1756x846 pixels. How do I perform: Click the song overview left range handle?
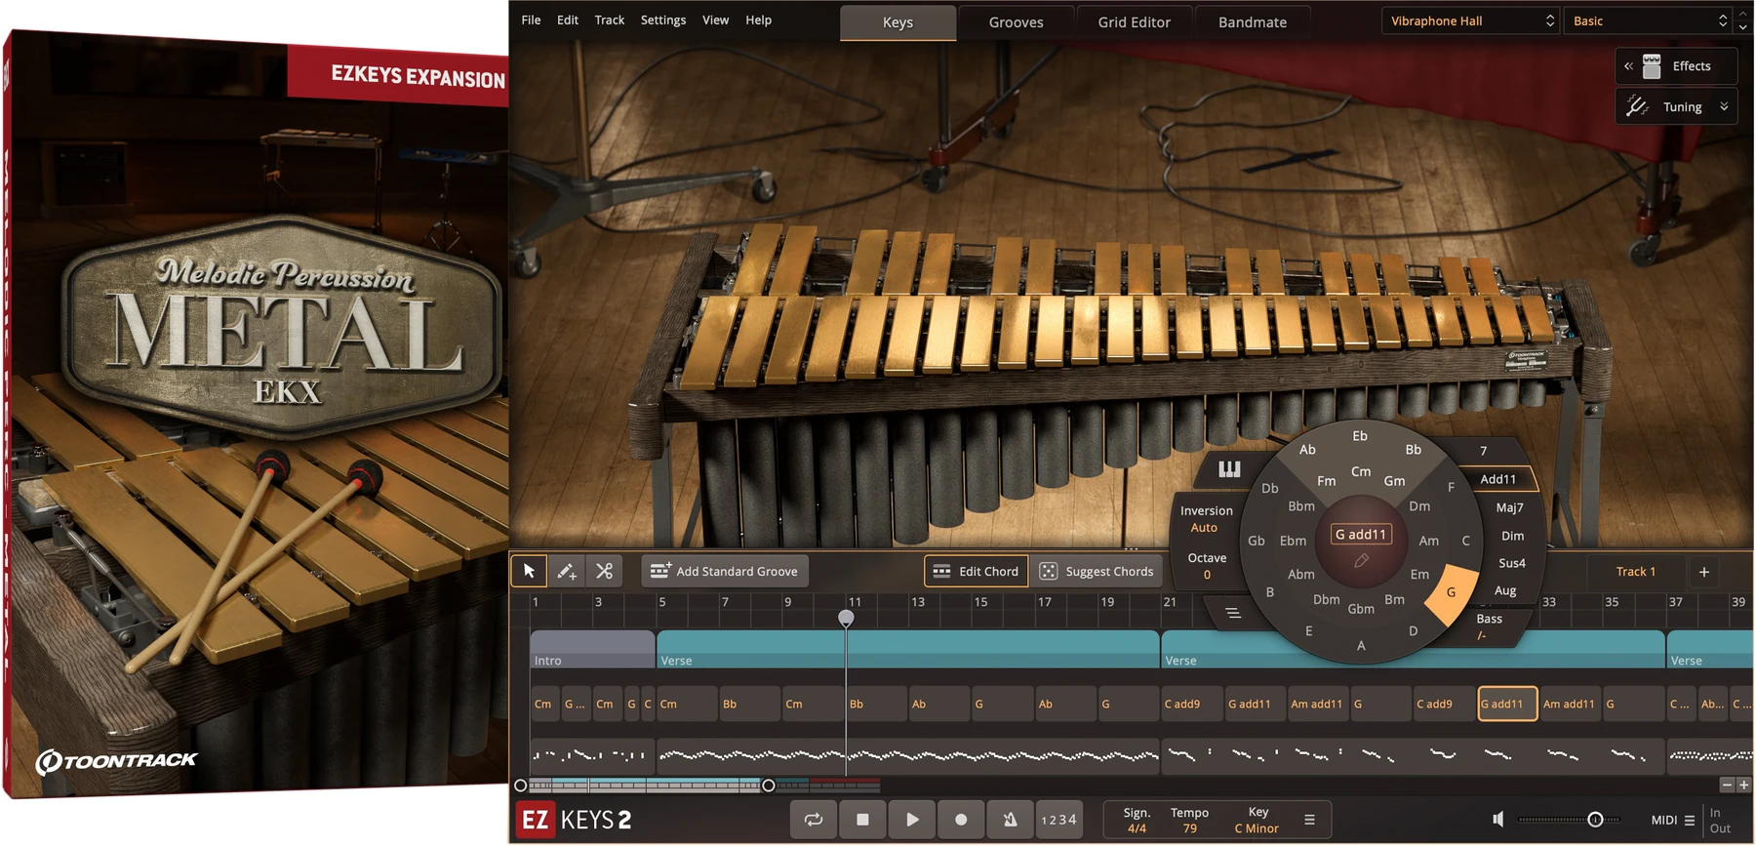click(x=520, y=786)
